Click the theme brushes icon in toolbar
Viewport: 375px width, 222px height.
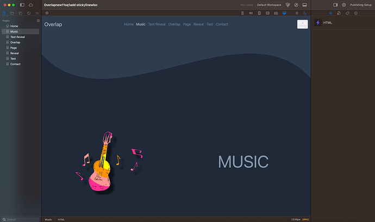288,5
